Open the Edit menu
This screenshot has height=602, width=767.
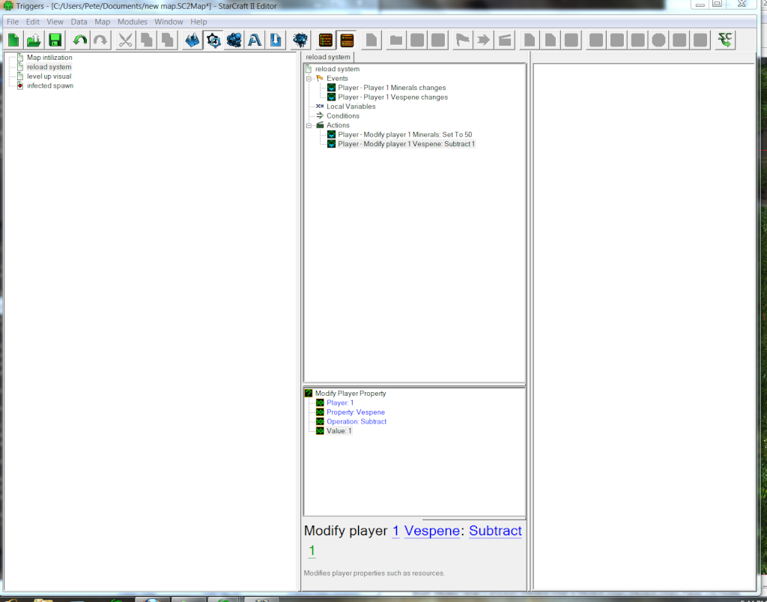point(33,22)
